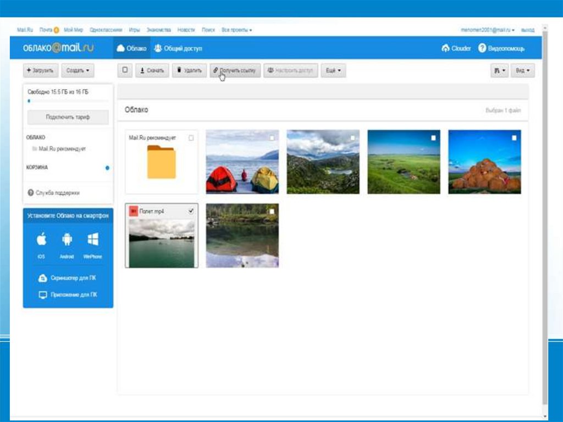Screen dimensions: 563x422
Task: Click the storage usage progress bar
Action: point(68,101)
